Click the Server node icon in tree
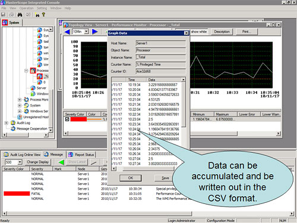 pos(33,88)
